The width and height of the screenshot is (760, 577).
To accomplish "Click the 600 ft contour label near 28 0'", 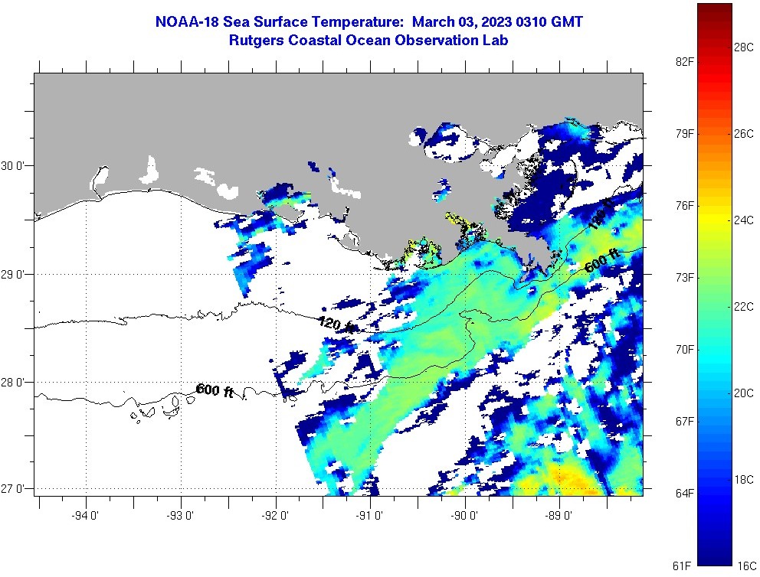I will 215,390.
